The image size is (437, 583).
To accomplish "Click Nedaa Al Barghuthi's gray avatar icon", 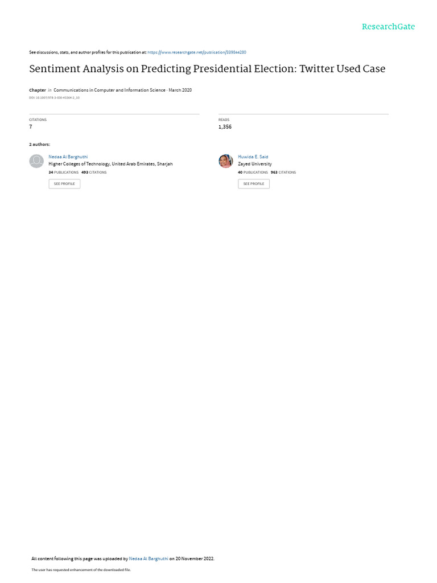I will point(36,161).
